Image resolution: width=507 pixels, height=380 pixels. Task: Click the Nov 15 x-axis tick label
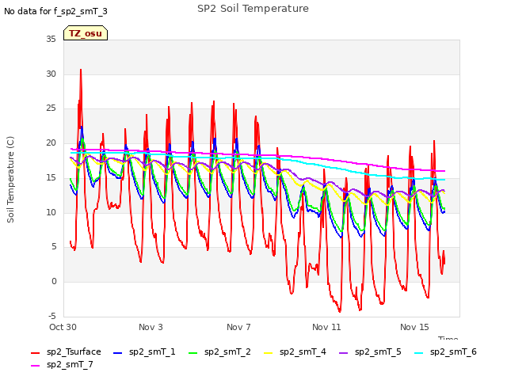[x=414, y=327]
